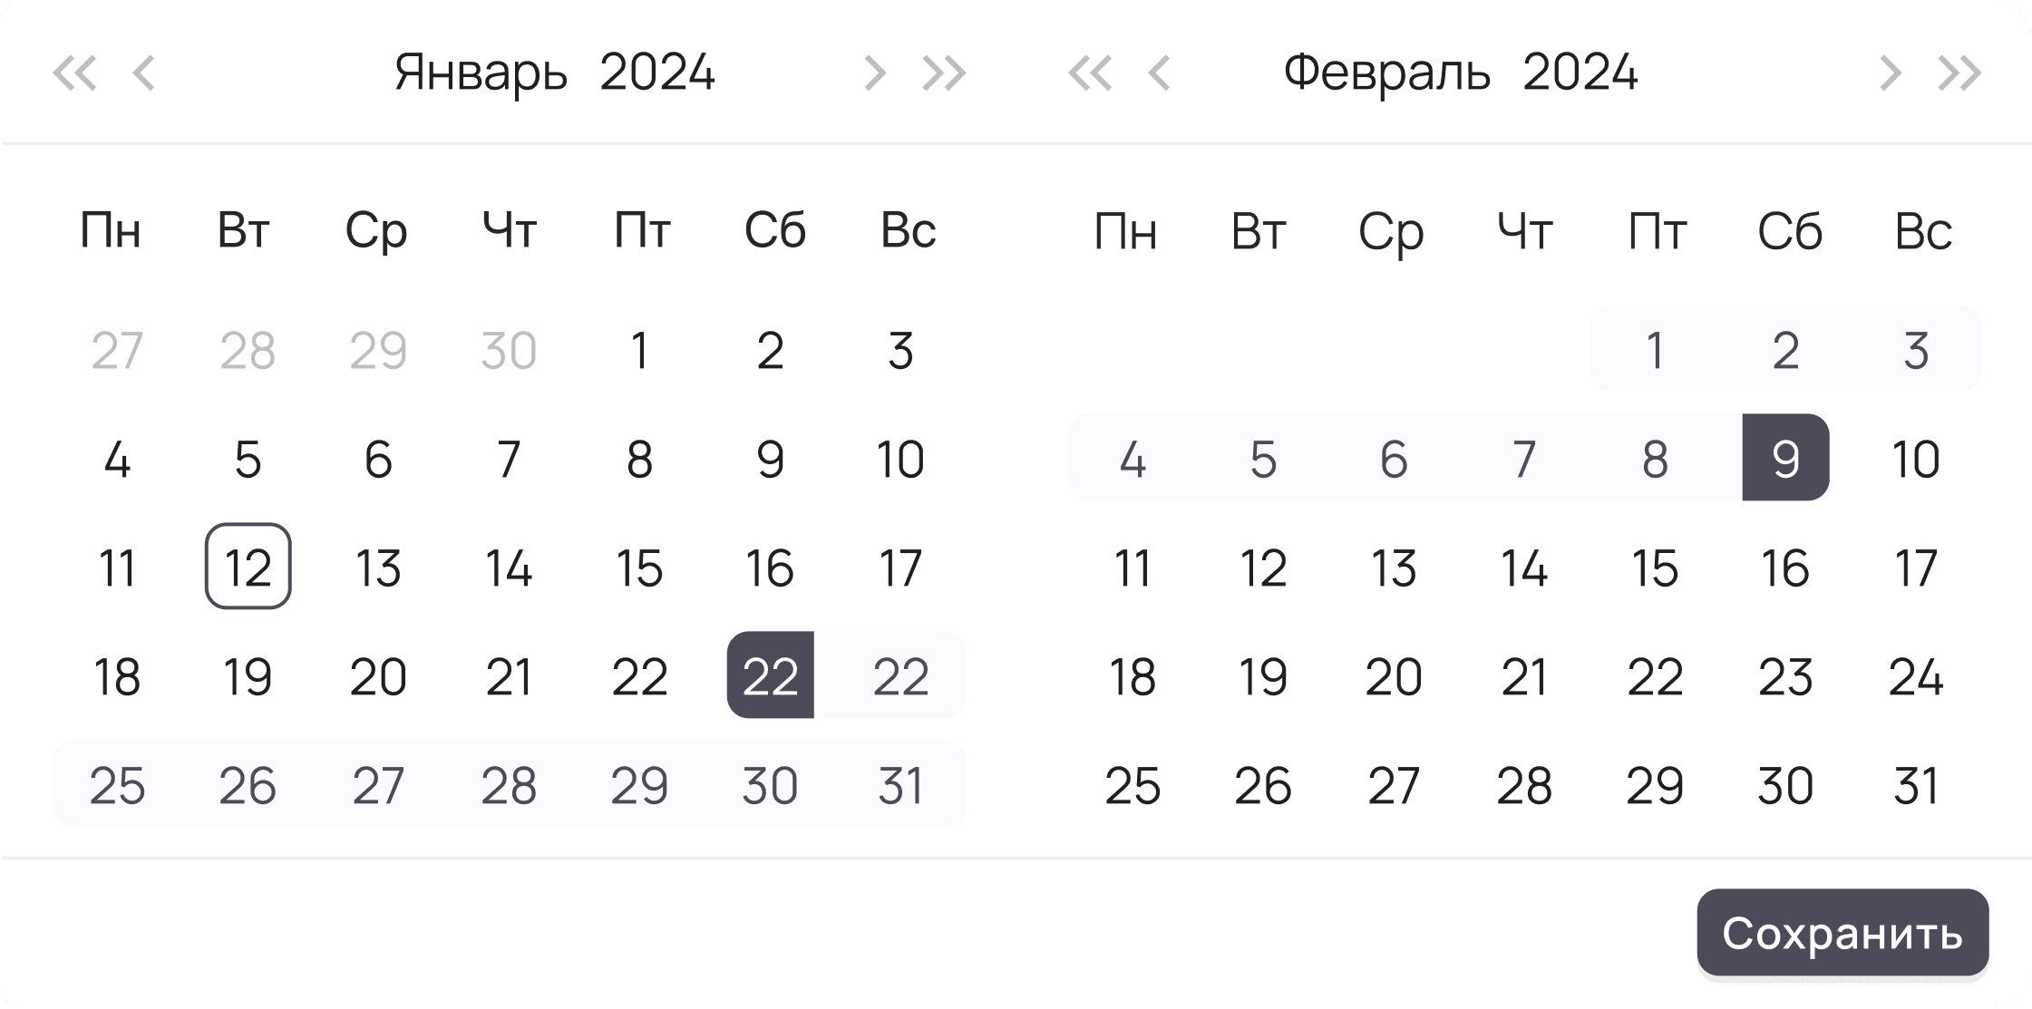Advance one month in February calendar
The height and width of the screenshot is (1009, 2032).
pyautogui.click(x=1890, y=73)
